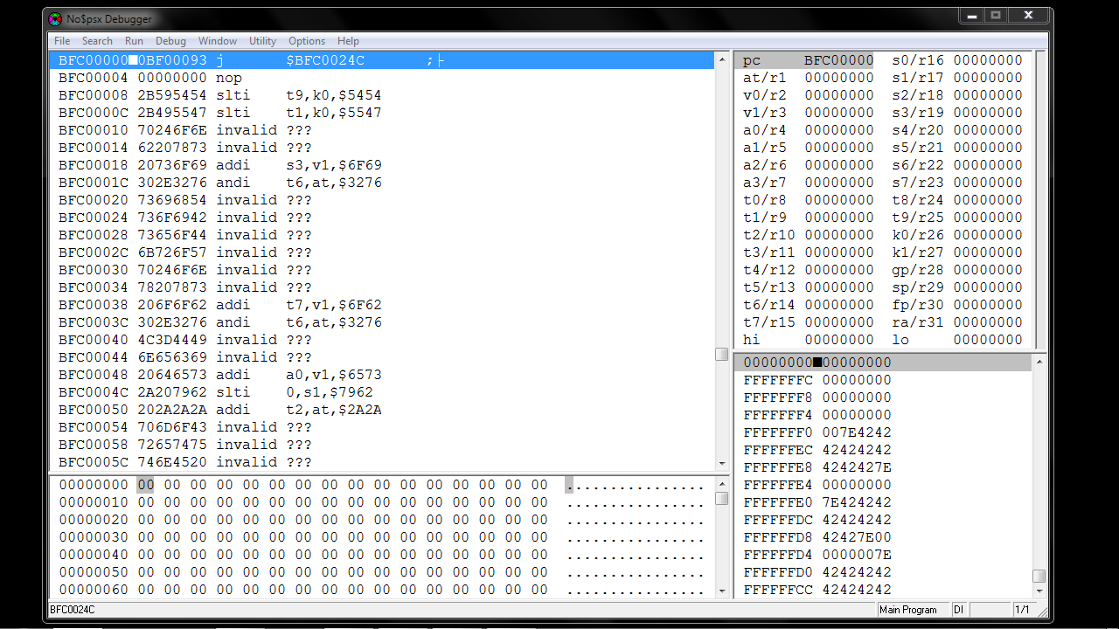
Task: Click the pc register value BFC00000
Action: pos(839,60)
